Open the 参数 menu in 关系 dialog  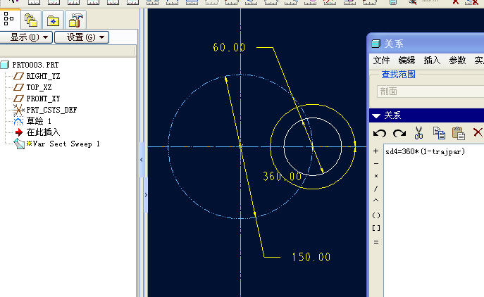tap(457, 61)
